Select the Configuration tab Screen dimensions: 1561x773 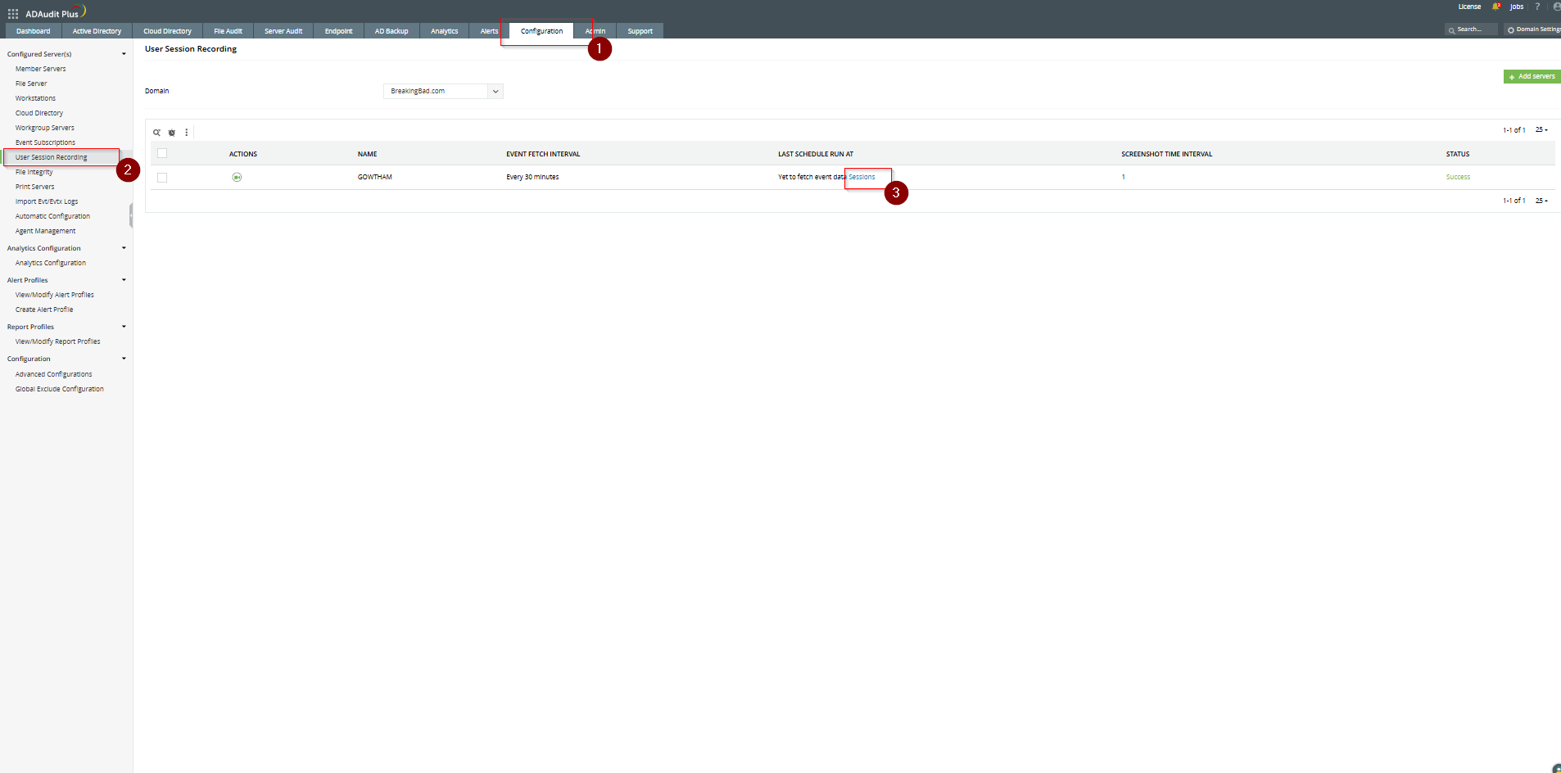[541, 31]
